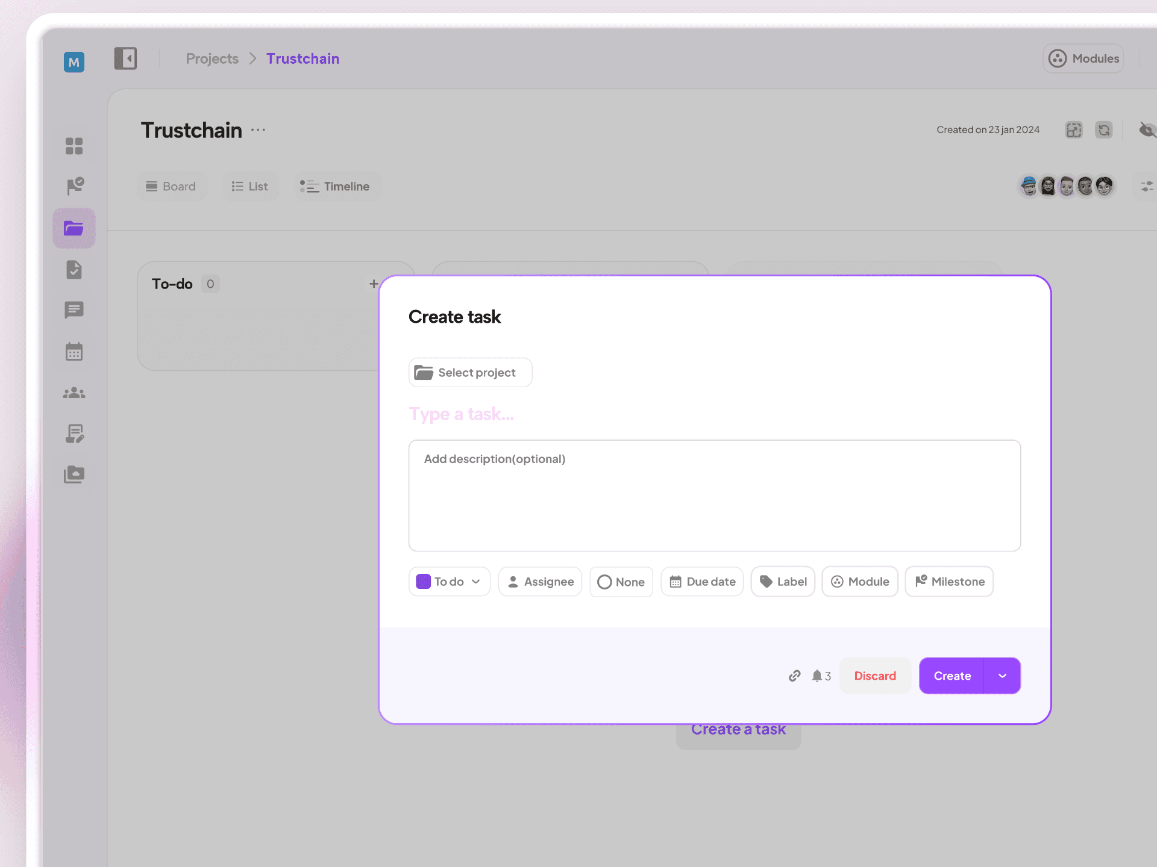Image resolution: width=1157 pixels, height=867 pixels.
Task: Open the dashboard grid icon in sidebar
Action: coord(74,146)
